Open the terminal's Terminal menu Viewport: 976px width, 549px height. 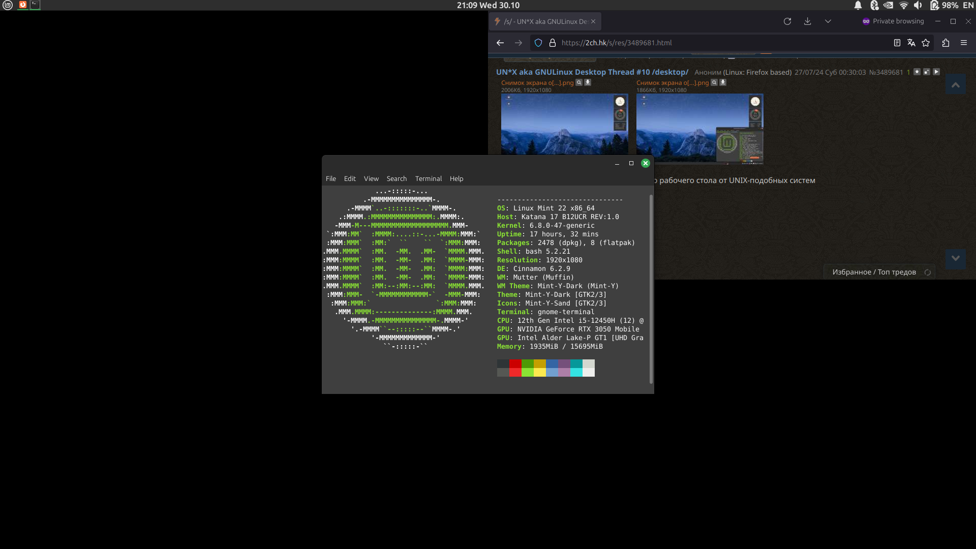[x=428, y=178]
